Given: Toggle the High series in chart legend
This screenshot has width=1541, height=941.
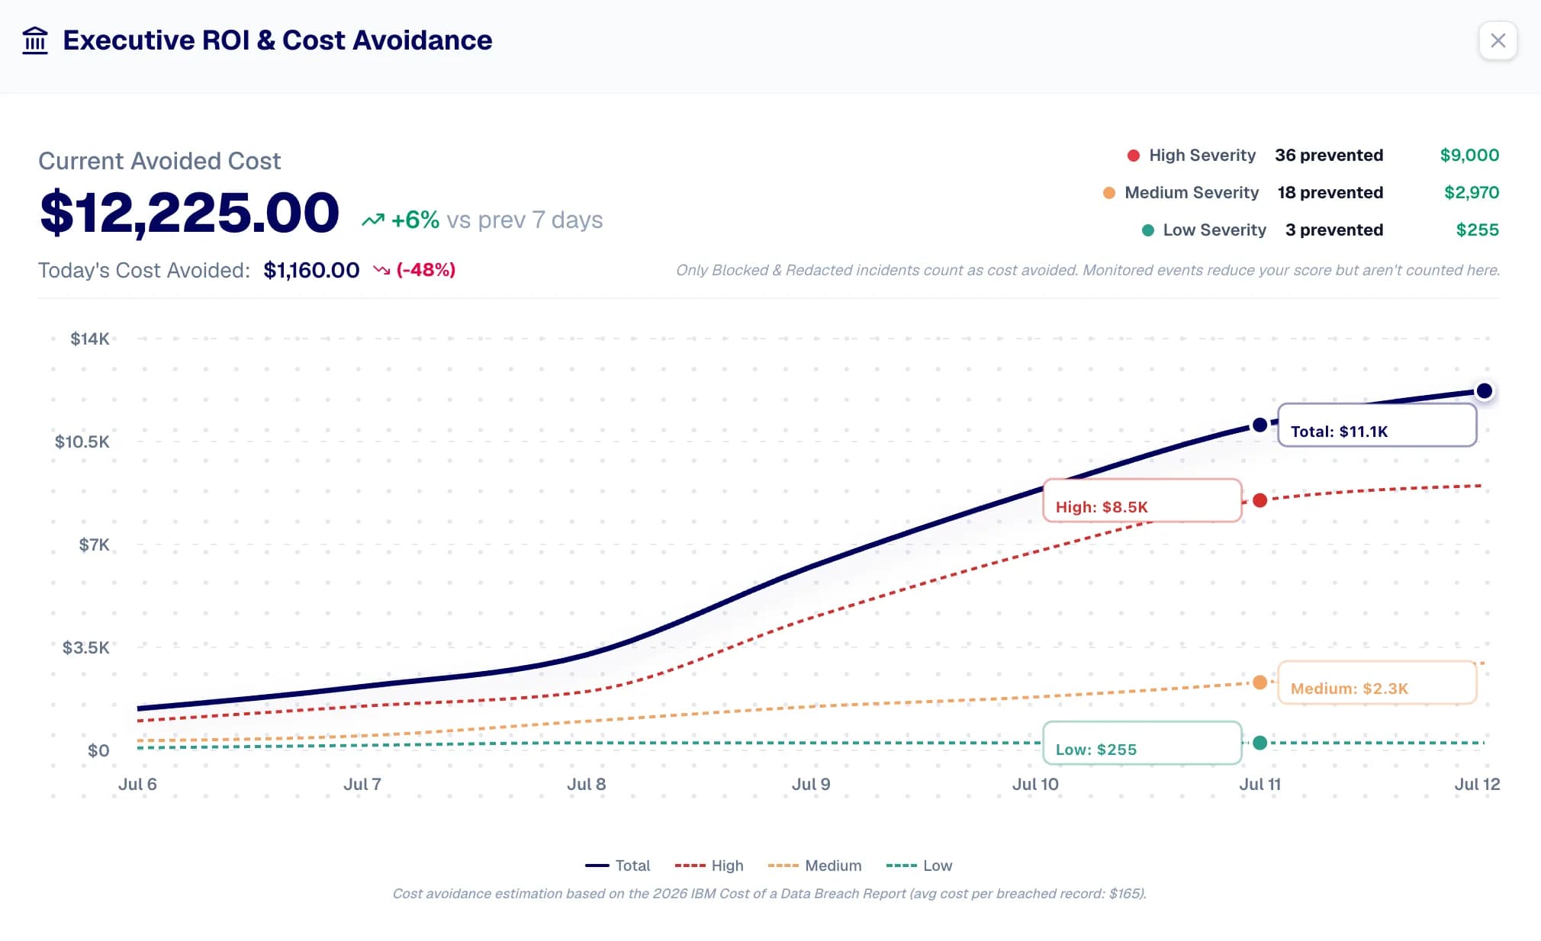Looking at the screenshot, I should point(709,866).
